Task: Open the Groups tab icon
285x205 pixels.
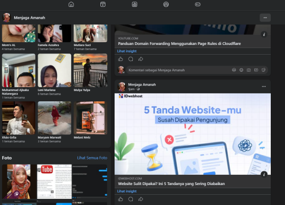Action: pos(166,4)
